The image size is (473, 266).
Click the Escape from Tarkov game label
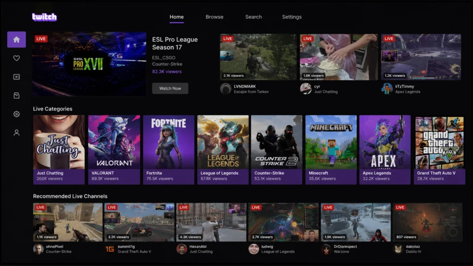point(251,92)
